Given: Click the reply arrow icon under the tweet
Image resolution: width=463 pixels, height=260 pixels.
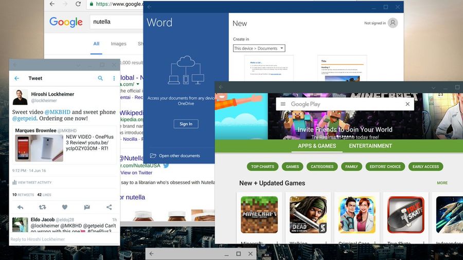Looking at the screenshot, I should (21, 207).
